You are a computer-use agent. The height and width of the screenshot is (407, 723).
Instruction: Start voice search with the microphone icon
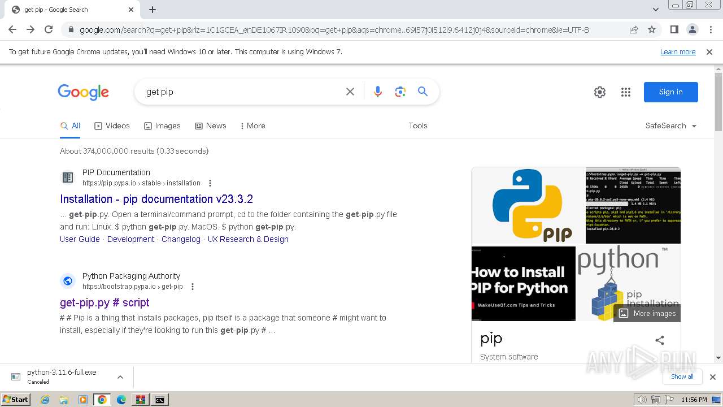click(378, 92)
